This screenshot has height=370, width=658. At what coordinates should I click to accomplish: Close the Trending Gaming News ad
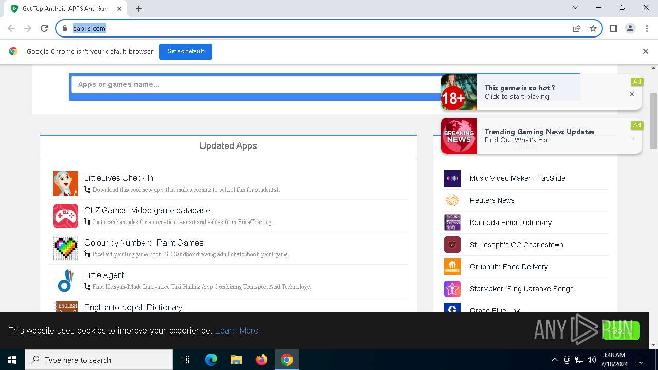(632, 138)
